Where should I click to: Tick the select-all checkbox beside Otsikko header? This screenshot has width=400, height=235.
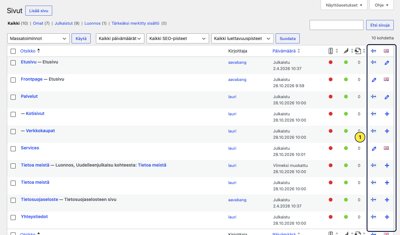click(x=13, y=51)
